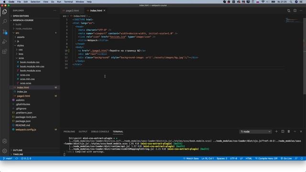306x172 pixels.
Task: Expand the assets folder
Action: click(x=21, y=37)
